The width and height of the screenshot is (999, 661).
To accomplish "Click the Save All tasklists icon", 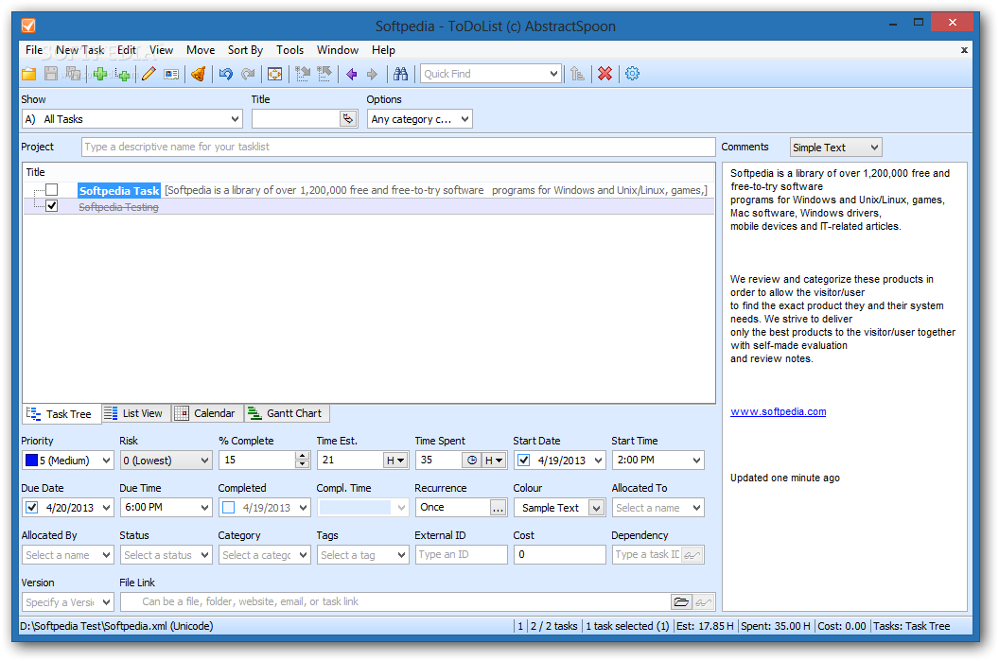I will [x=73, y=74].
